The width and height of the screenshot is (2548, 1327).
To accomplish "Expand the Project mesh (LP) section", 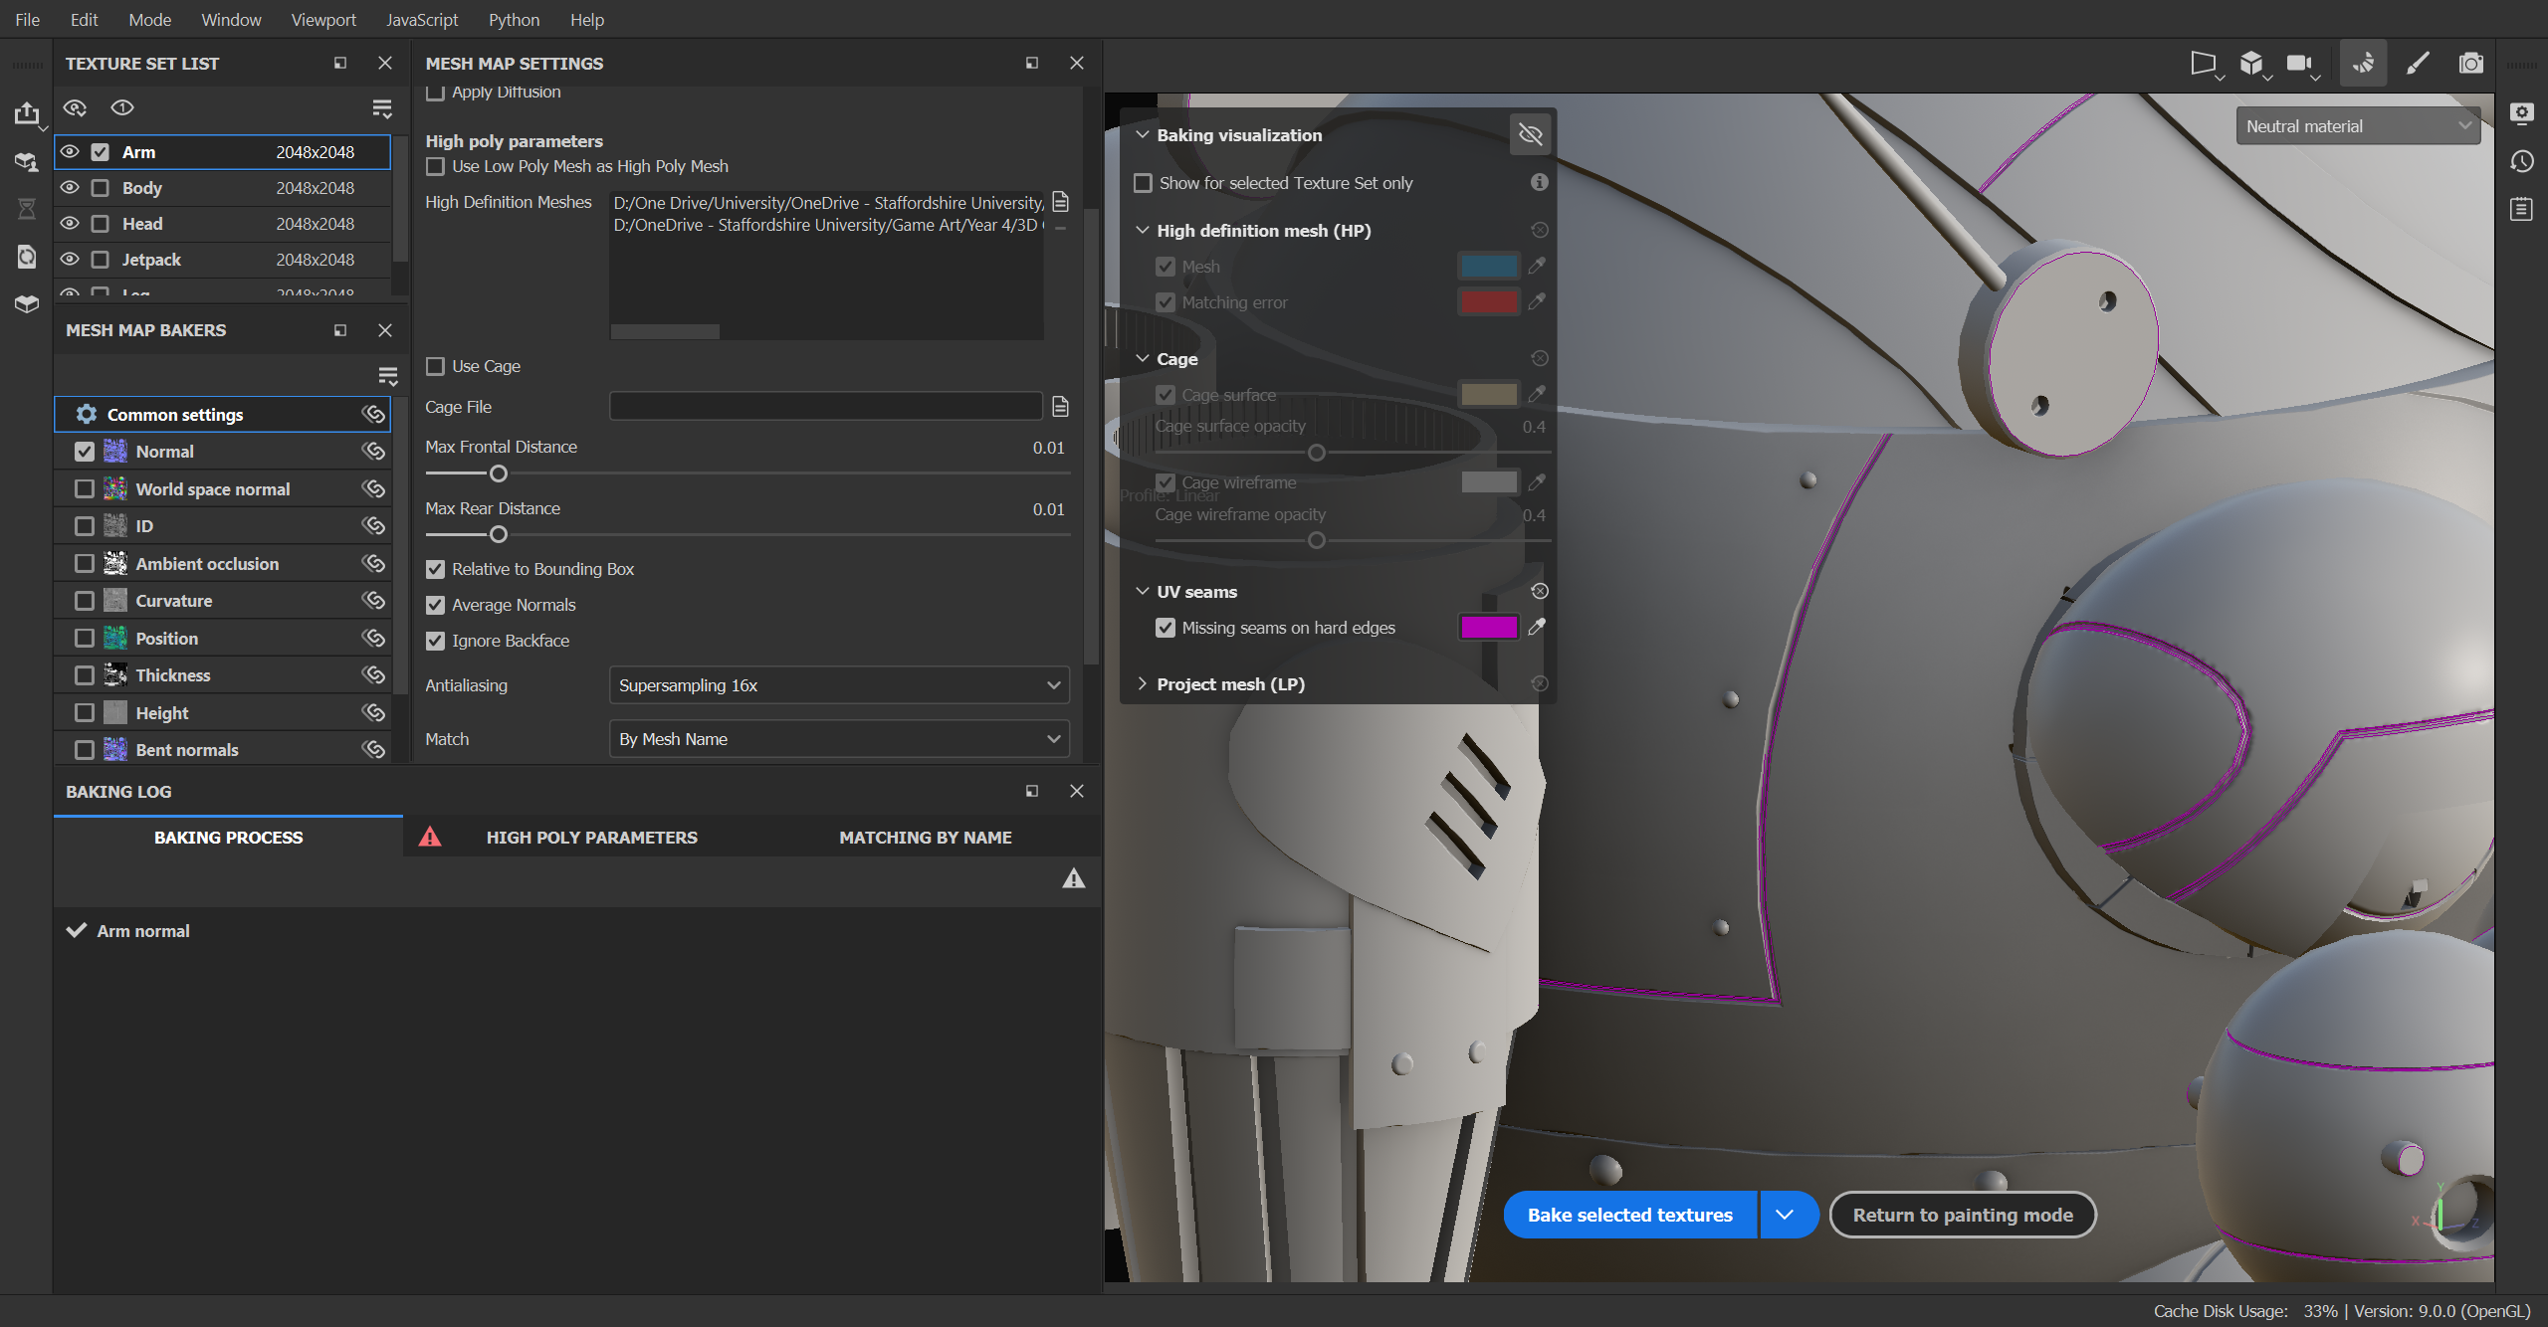I will pos(1143,683).
